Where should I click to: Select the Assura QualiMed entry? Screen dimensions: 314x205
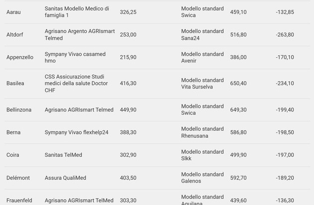[65, 178]
